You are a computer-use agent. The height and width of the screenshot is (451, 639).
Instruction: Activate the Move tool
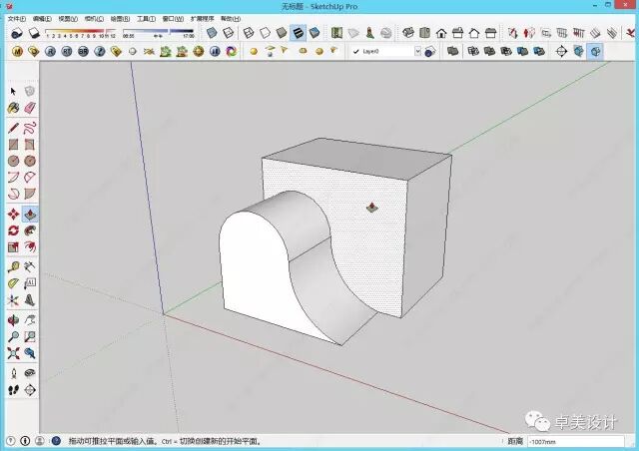(13, 214)
